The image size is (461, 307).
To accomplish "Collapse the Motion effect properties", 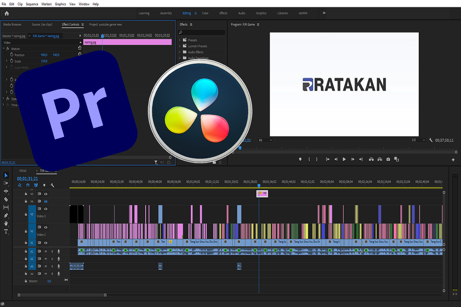I will [3, 49].
